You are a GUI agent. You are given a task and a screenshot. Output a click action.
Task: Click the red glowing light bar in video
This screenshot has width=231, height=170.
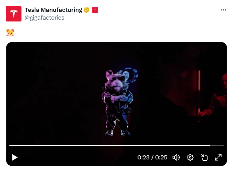[199, 94]
